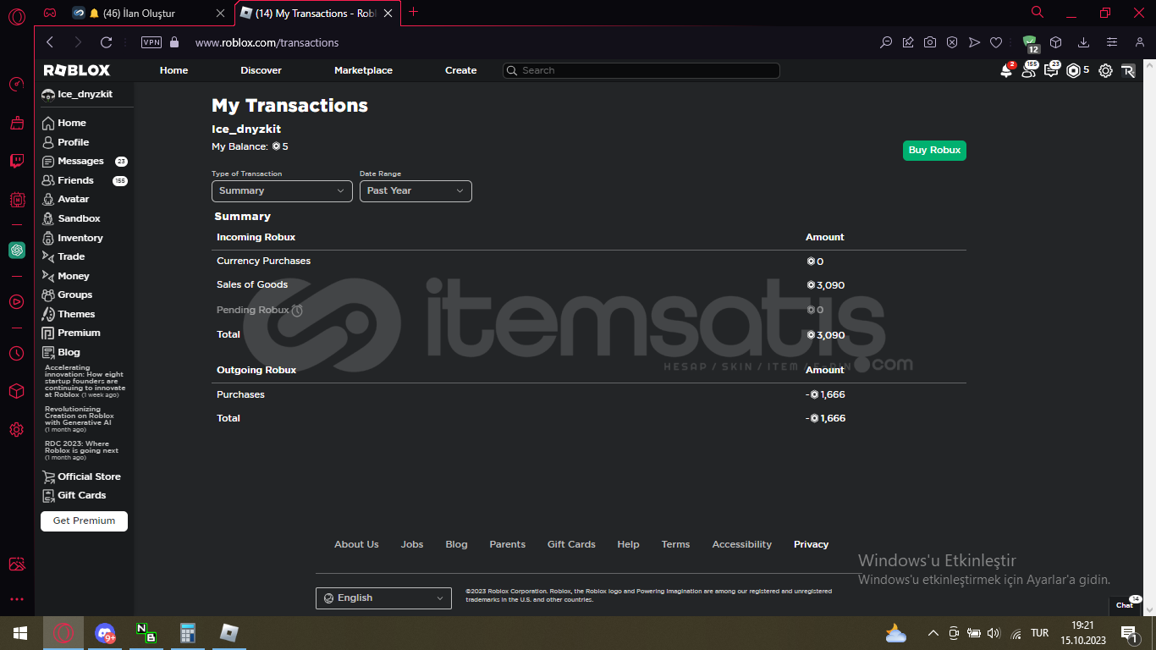Click the Buy Robux button

[934, 151]
